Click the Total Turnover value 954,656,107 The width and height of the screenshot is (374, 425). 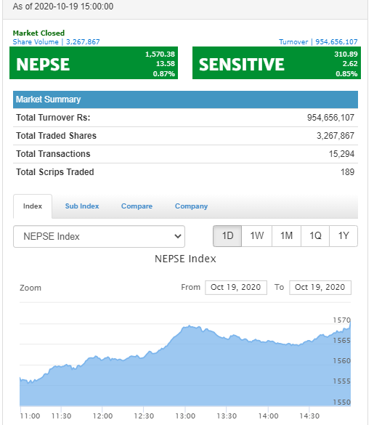pos(330,118)
